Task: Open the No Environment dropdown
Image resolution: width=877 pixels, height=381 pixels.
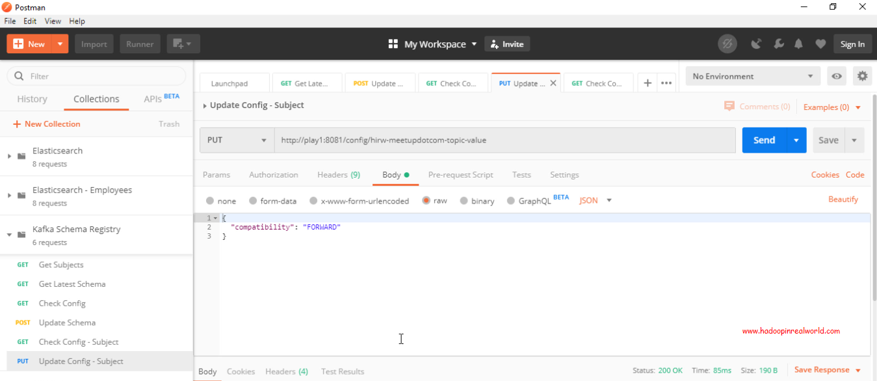Action: point(752,76)
